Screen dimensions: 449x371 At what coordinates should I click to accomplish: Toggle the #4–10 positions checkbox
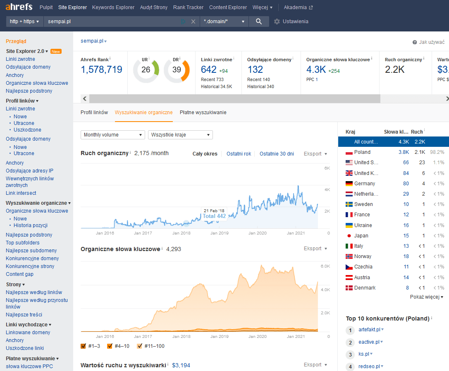(110, 346)
